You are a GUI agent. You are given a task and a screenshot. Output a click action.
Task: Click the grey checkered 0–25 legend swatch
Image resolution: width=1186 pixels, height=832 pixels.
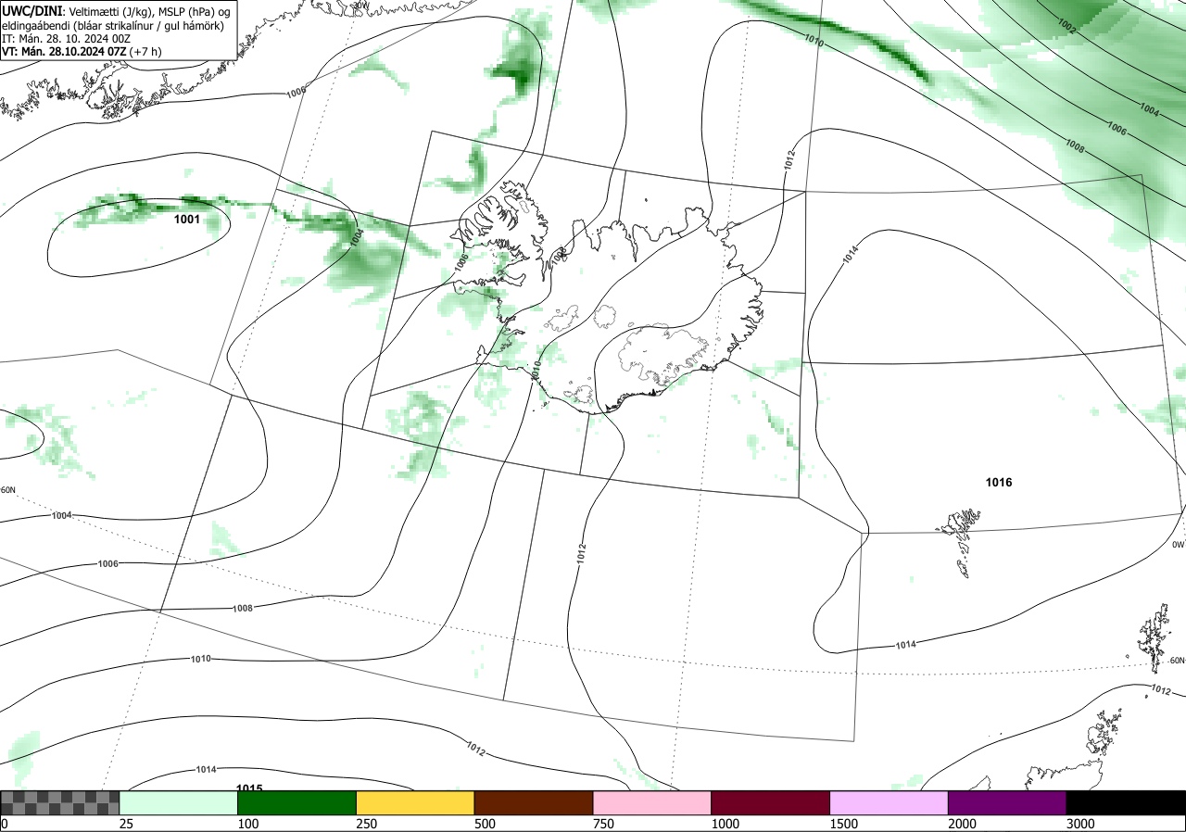tap(59, 802)
